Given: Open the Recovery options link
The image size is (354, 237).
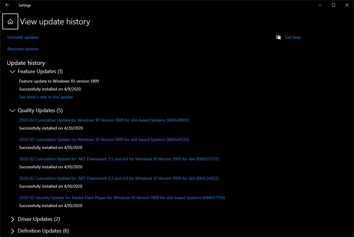Looking at the screenshot, I should pyautogui.click(x=23, y=49).
